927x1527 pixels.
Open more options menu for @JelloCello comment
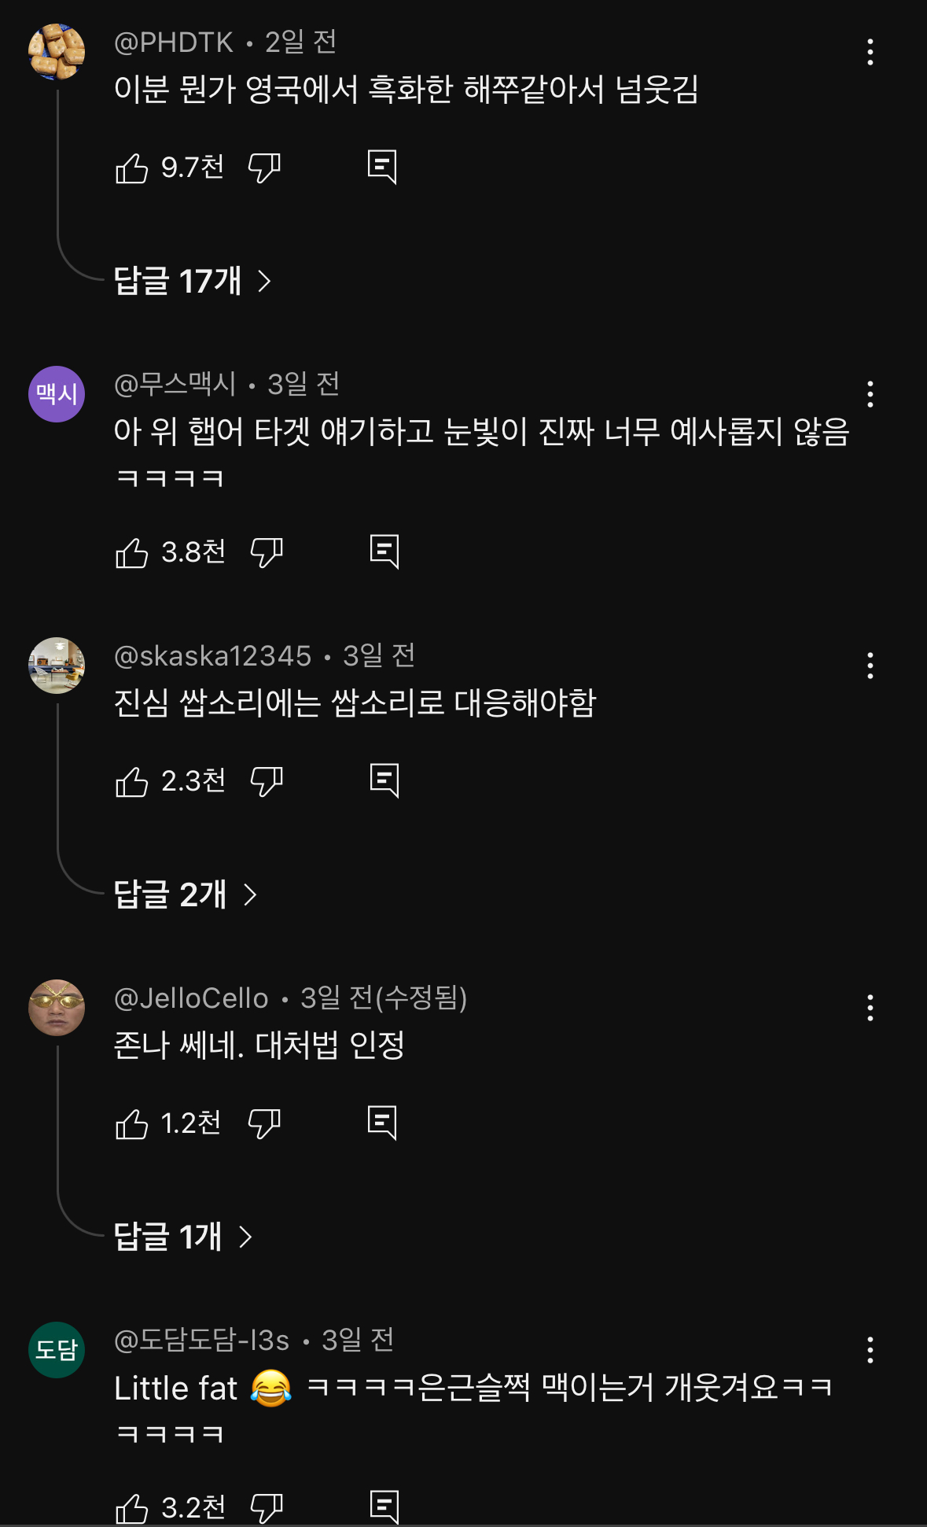pos(870,1008)
